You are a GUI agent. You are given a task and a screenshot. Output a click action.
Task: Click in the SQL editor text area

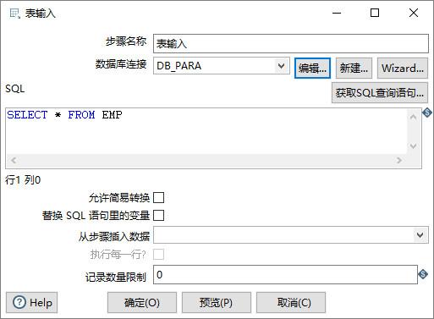click(x=206, y=131)
